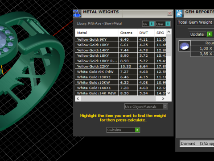Select the Yellow Gold:14KY row
The height and width of the screenshot is (161, 214).
(120, 50)
